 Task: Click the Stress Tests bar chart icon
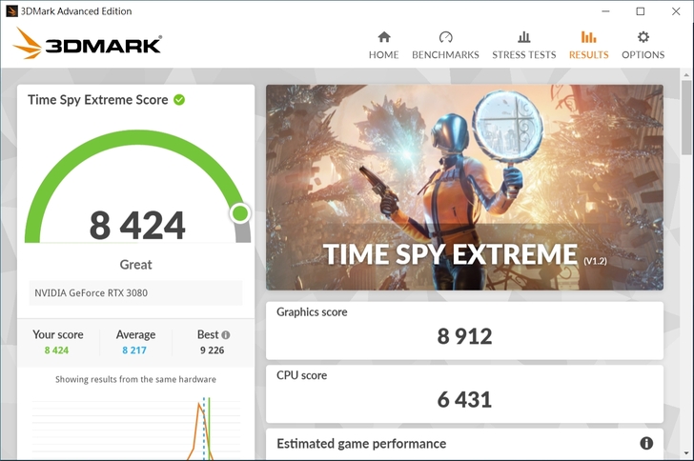[x=524, y=37]
